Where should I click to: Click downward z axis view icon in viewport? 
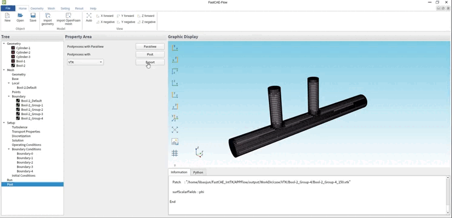[174, 71]
